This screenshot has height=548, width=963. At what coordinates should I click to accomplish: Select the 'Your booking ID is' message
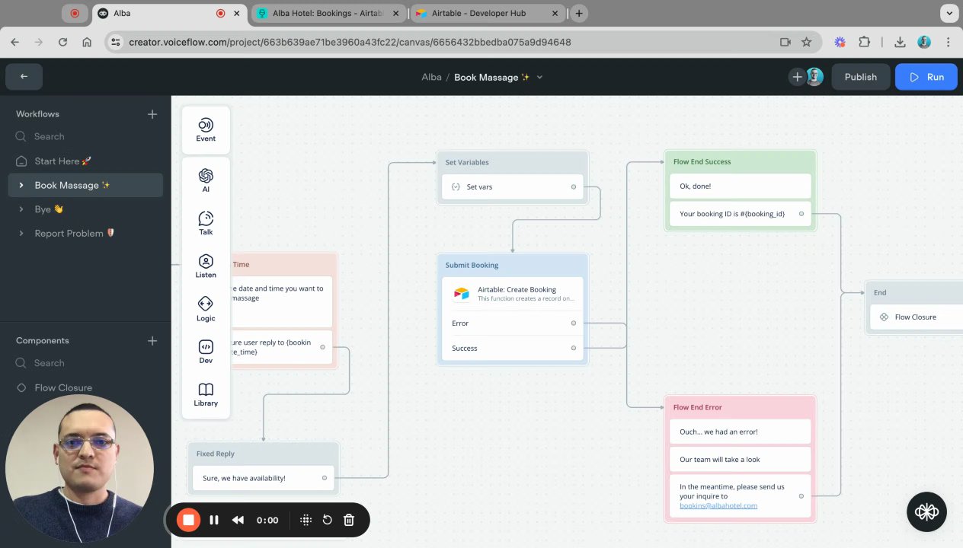[x=741, y=214]
